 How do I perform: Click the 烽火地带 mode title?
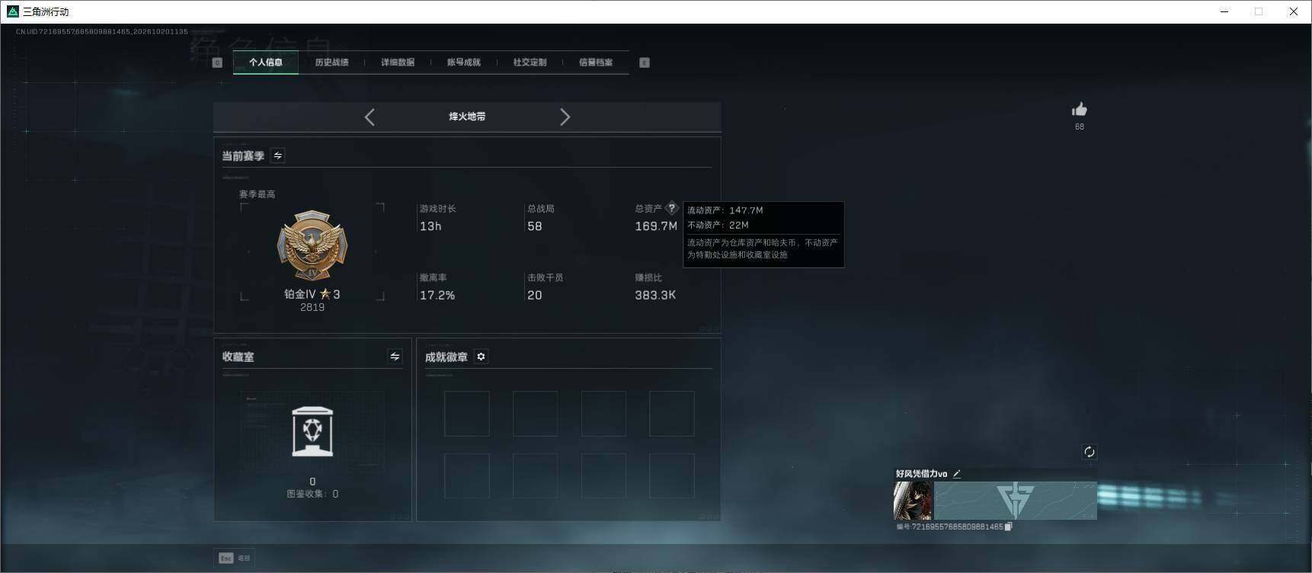point(467,117)
